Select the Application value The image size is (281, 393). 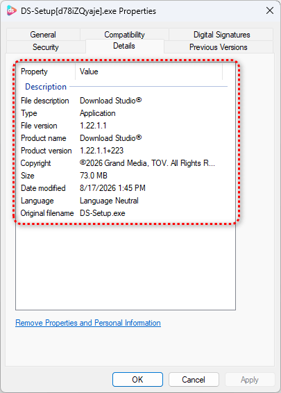pyautogui.click(x=98, y=113)
